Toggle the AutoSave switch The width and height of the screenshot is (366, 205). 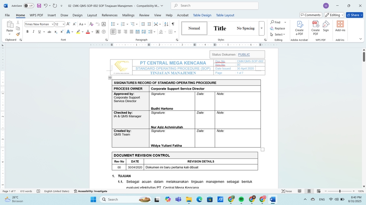click(x=29, y=6)
